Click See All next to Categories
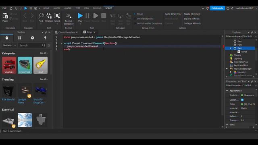This screenshot has width=258, height=145. point(44,53)
